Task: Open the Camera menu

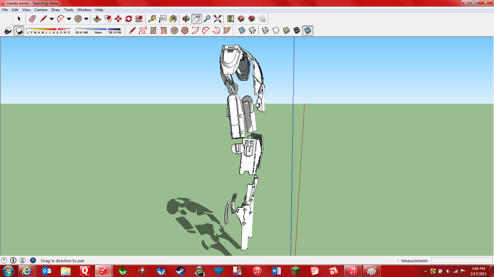Action: [41, 10]
